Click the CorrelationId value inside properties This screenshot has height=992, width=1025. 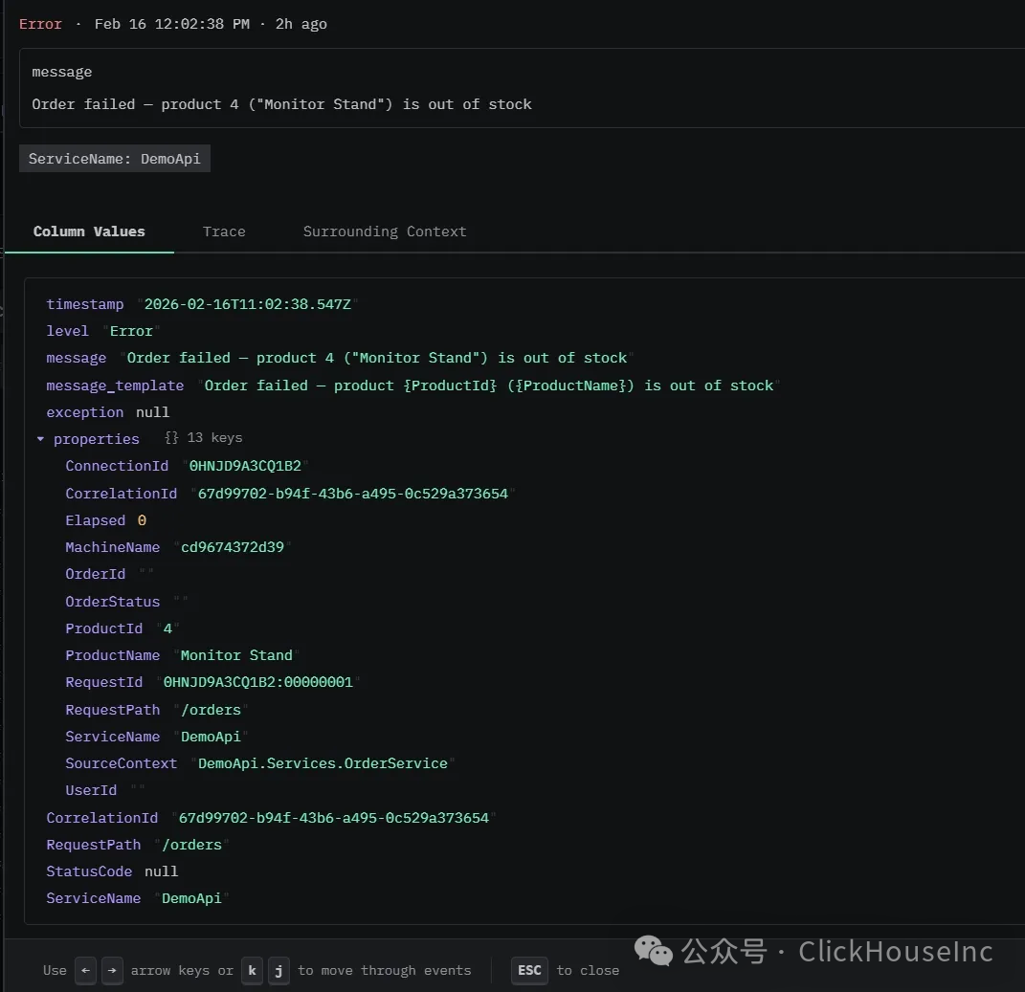coord(352,494)
